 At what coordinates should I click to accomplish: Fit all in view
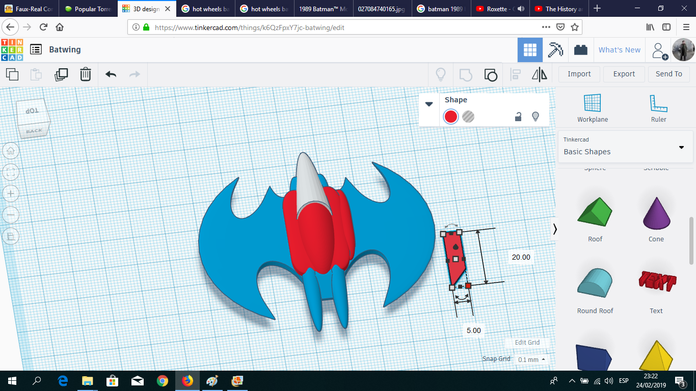[11, 172]
